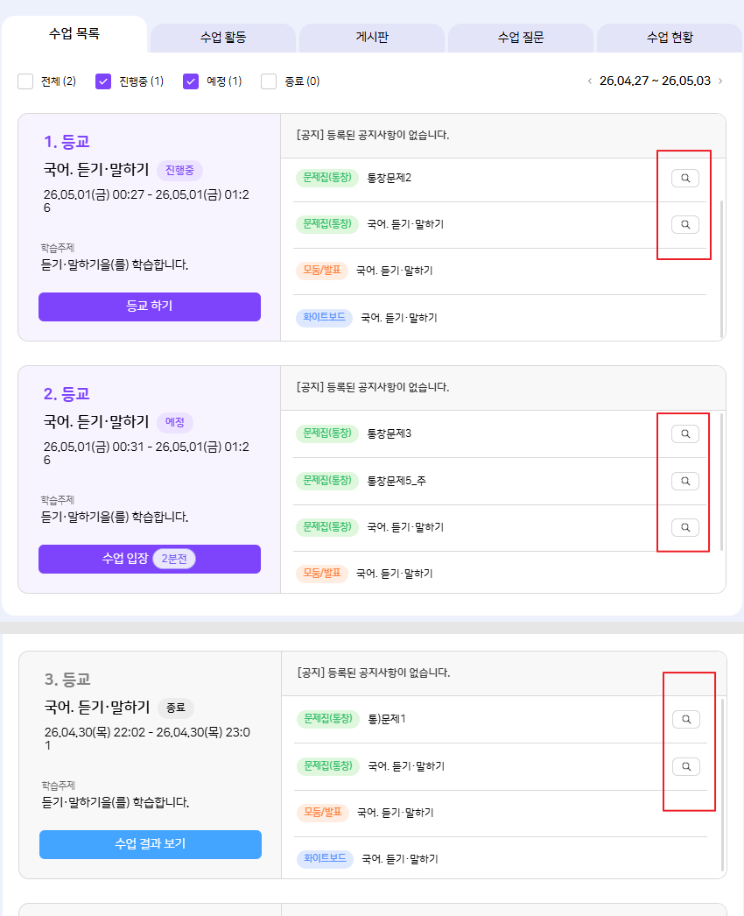Open the 수업 질문 tab
Screen dimensions: 744x916
[521, 38]
